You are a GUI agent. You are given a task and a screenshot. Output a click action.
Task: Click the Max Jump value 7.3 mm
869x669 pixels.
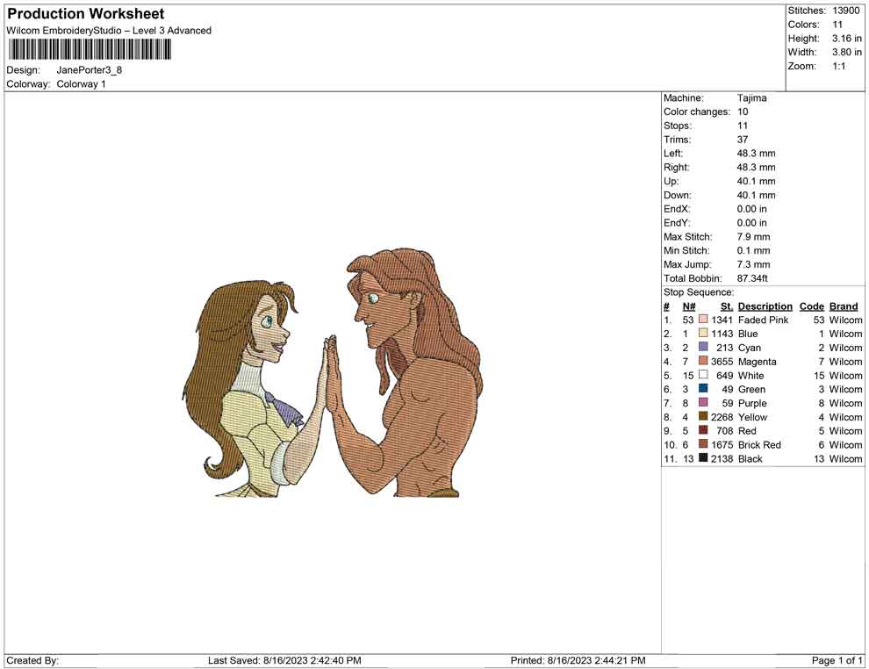tap(753, 264)
